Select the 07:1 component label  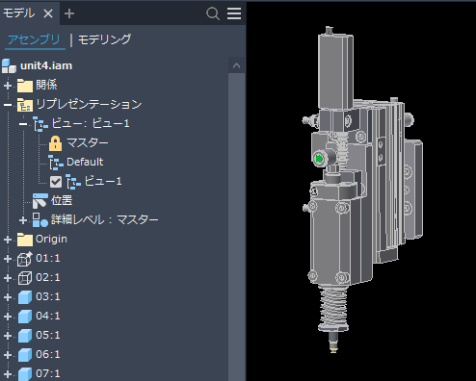tap(48, 373)
